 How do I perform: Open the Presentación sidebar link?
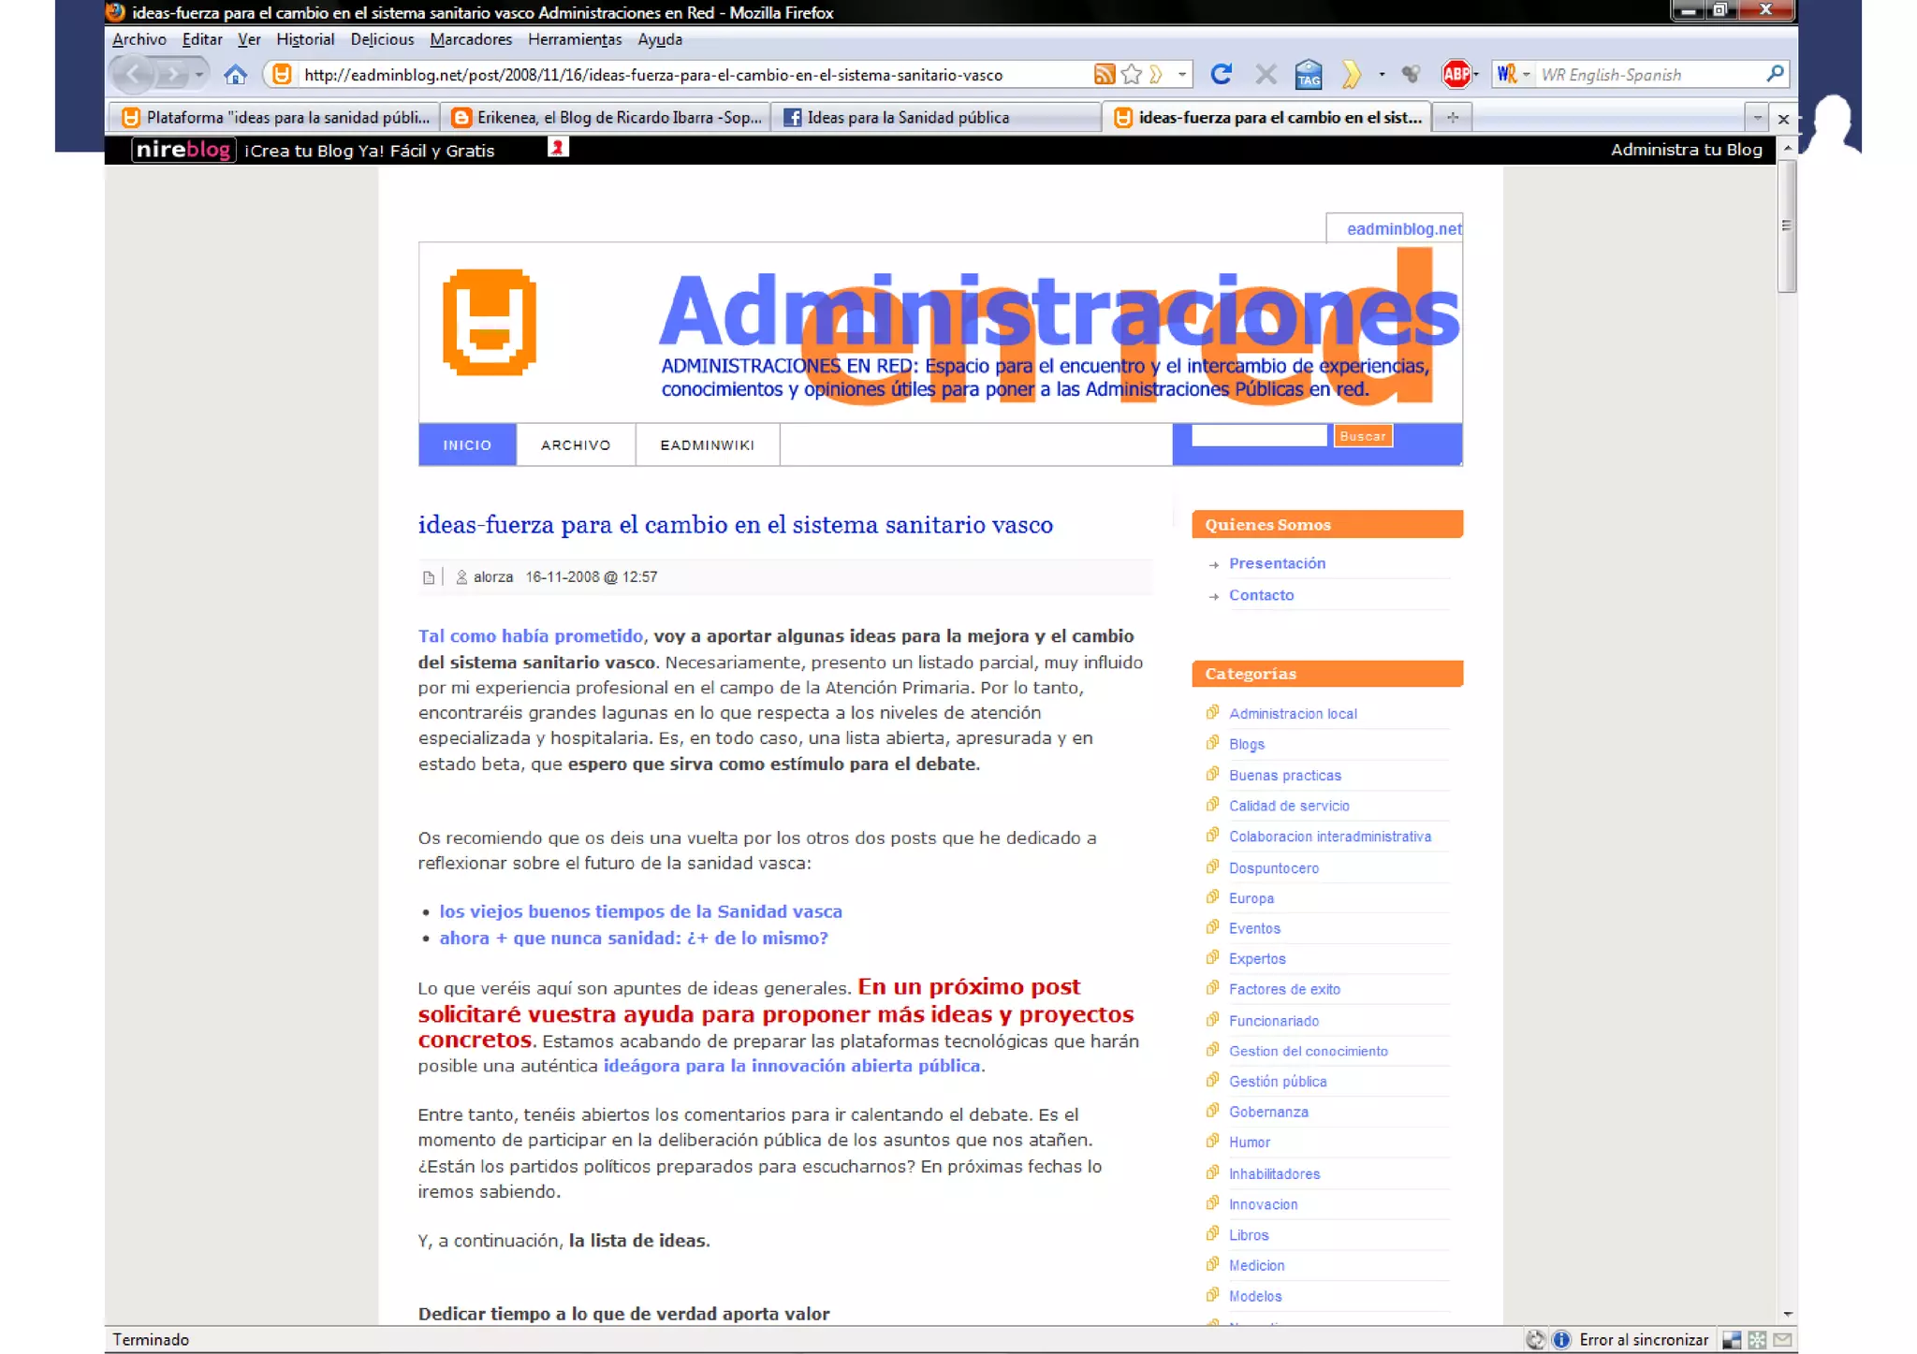pyautogui.click(x=1277, y=563)
